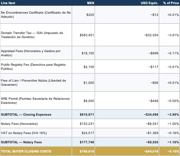Click the total MXN amount $788,619
180x156 pixels.
(87, 152)
